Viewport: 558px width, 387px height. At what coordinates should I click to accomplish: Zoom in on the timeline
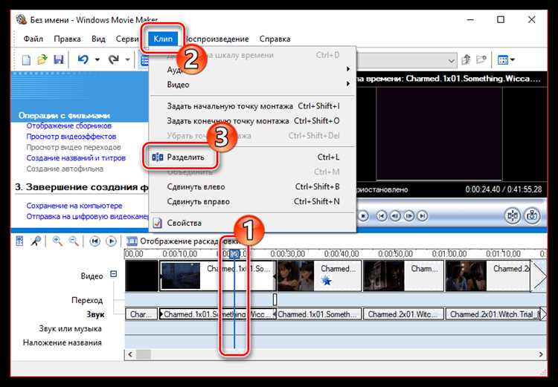[57, 241]
